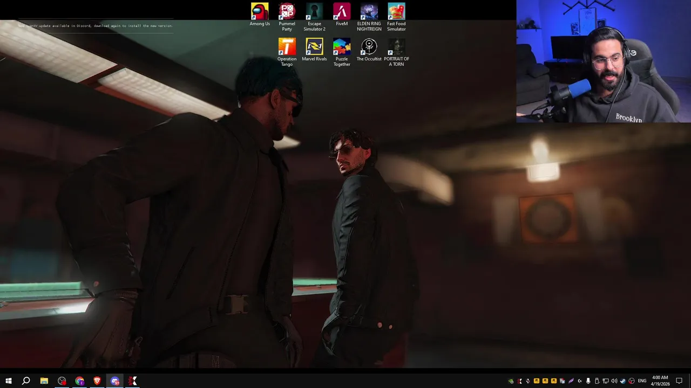The height and width of the screenshot is (388, 691).
Task: Click the OBS tray icon
Action: (632, 381)
